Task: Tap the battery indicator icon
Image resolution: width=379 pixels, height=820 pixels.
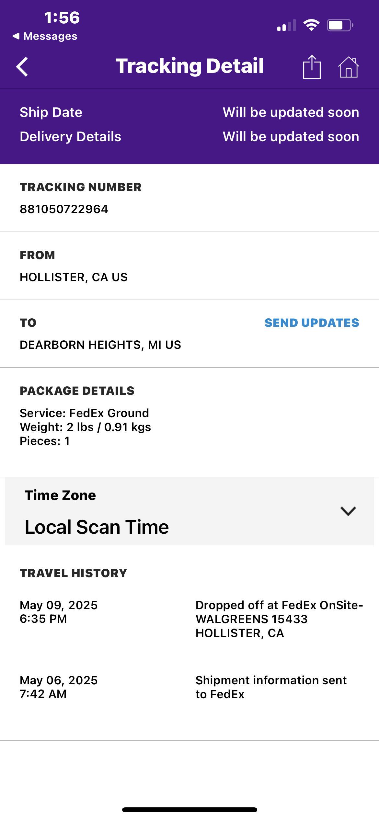Action: pos(339,25)
